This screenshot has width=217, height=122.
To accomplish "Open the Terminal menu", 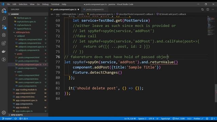I will (x=55, y=4).
